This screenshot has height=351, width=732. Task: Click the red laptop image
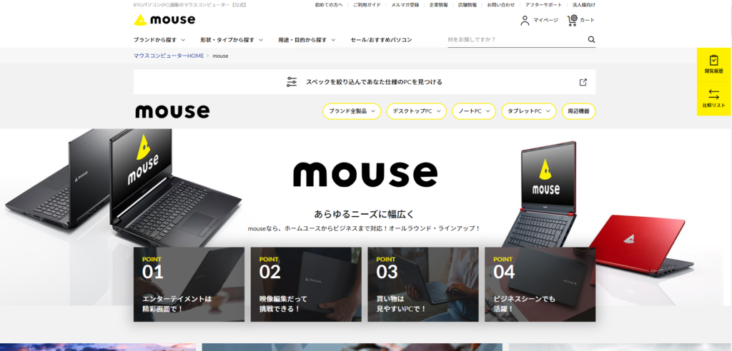tap(641, 245)
